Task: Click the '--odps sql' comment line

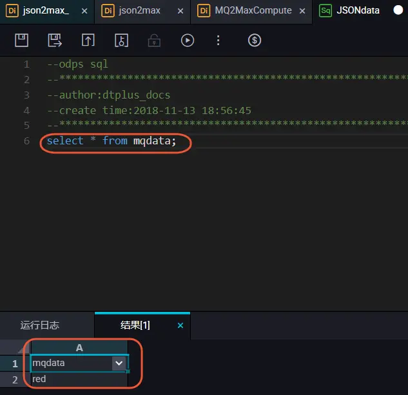Action: [x=77, y=64]
